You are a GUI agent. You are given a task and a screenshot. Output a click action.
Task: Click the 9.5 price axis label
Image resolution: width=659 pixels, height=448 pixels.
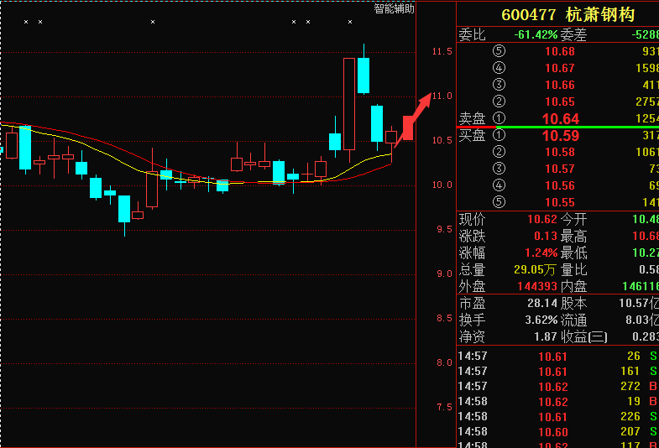pos(445,229)
